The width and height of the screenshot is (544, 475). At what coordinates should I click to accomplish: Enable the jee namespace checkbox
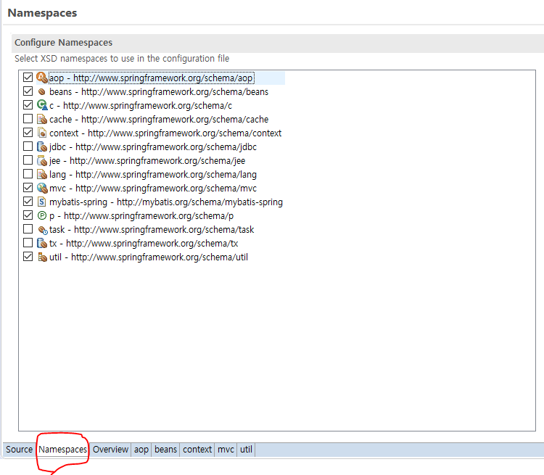[28, 160]
